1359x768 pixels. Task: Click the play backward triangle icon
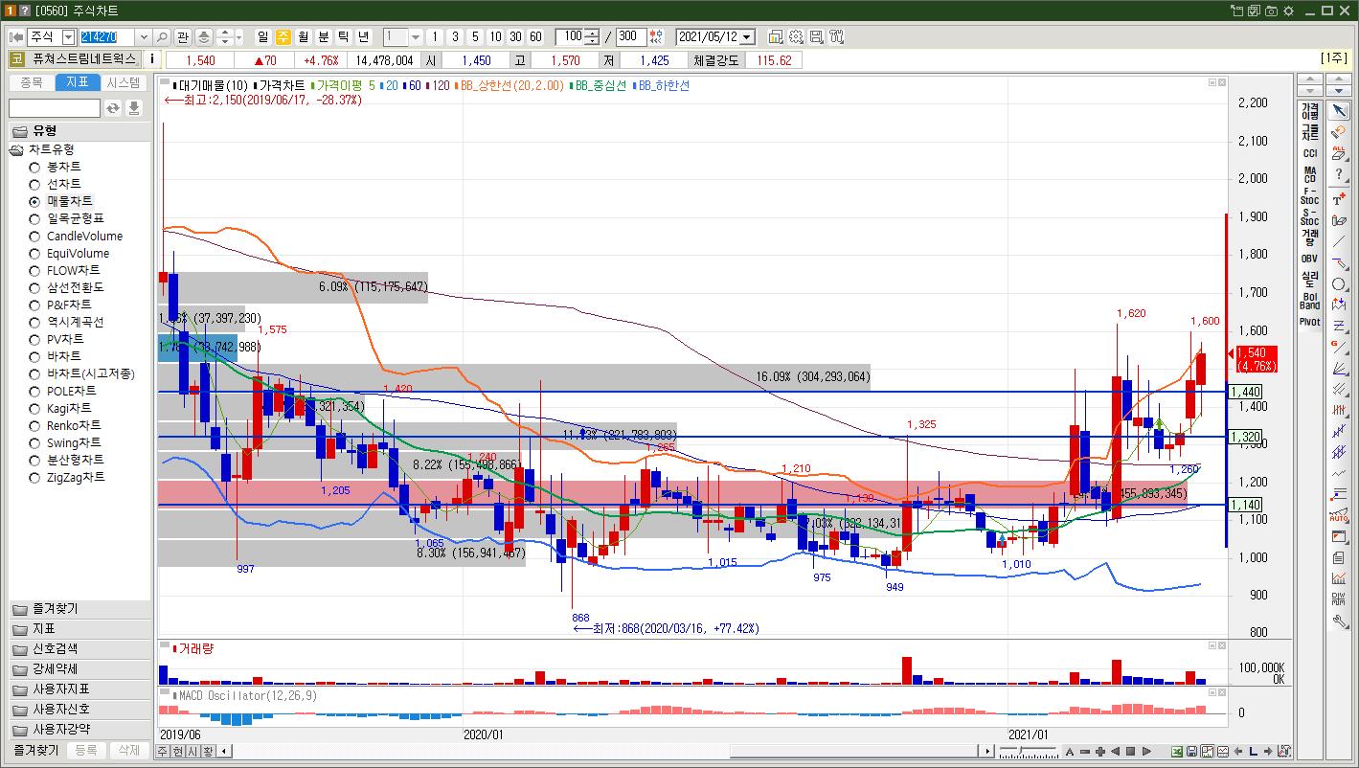[1116, 751]
